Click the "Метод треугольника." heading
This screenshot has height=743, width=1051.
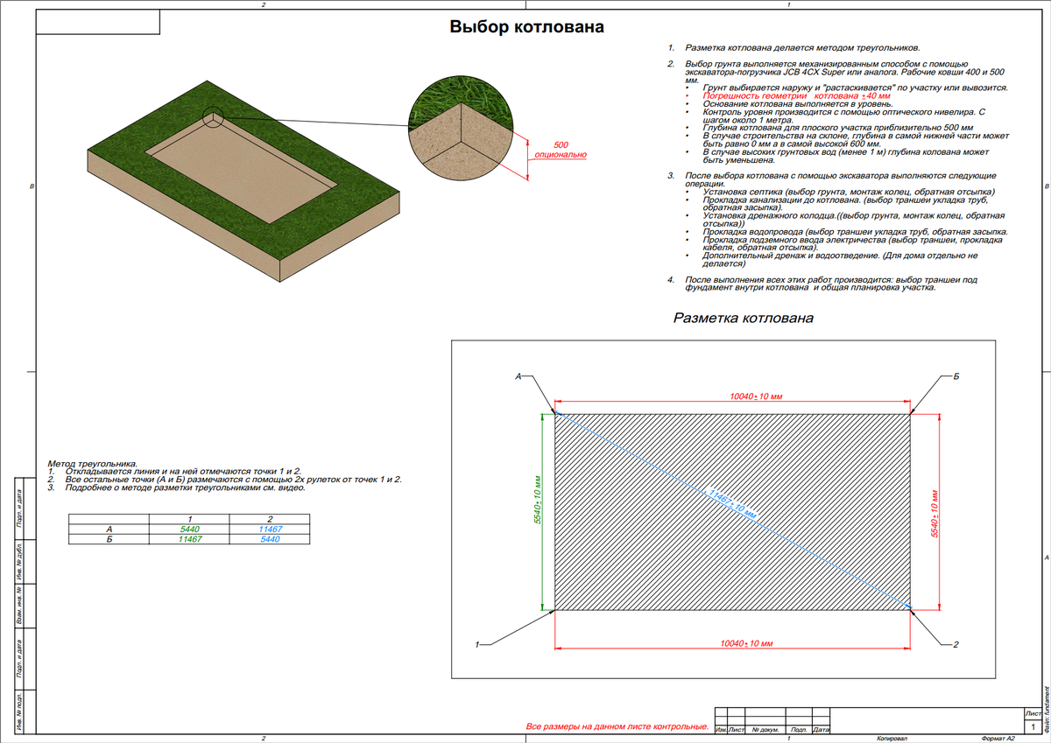(93, 463)
